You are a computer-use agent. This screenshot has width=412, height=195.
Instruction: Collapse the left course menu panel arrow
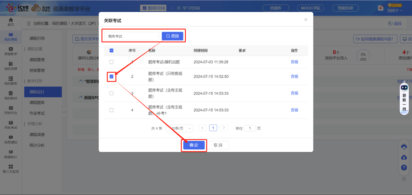(64, 112)
